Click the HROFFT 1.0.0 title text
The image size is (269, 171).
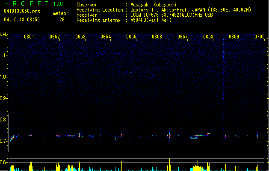click(x=33, y=3)
